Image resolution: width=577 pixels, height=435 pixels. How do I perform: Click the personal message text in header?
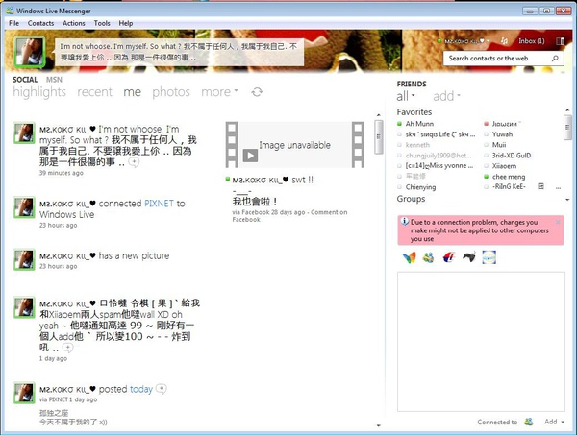[x=179, y=52]
